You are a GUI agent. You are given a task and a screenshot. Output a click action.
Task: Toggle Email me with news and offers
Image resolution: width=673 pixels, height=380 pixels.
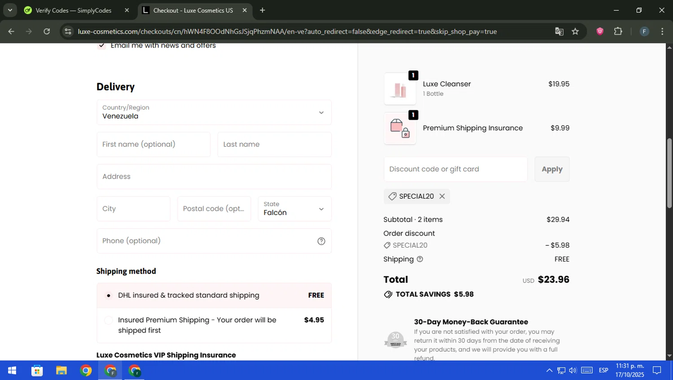pyautogui.click(x=102, y=45)
